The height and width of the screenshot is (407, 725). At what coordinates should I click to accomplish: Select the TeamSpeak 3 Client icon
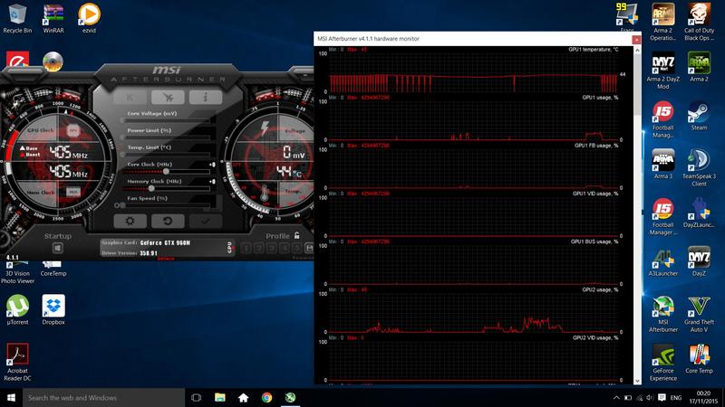click(699, 167)
